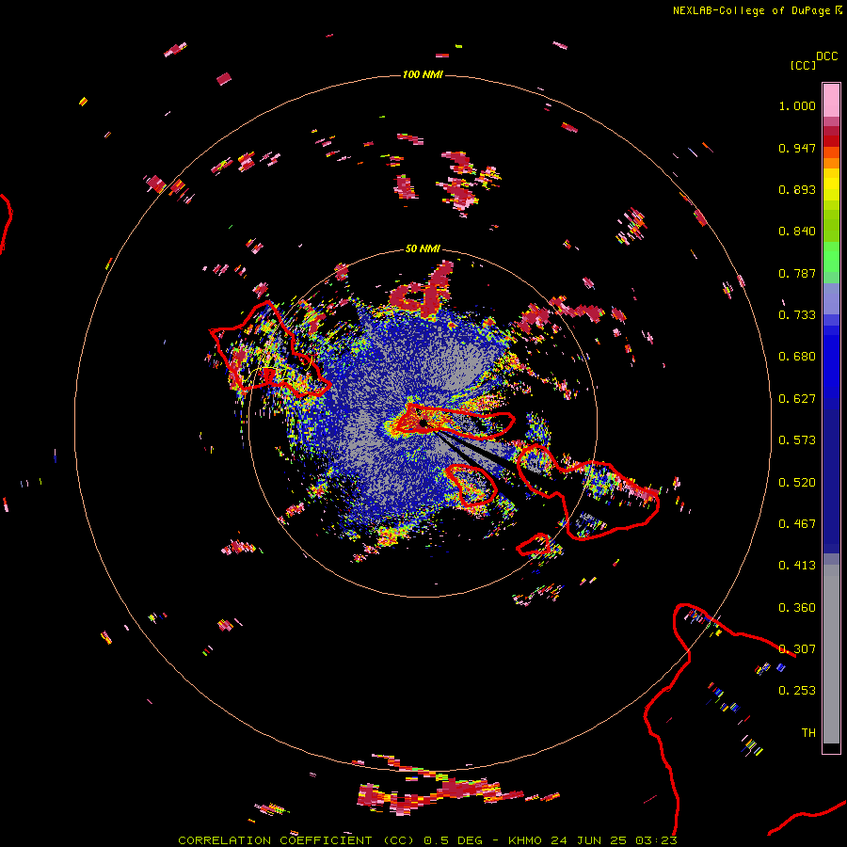Click the 1.000 scale value

click(x=797, y=105)
